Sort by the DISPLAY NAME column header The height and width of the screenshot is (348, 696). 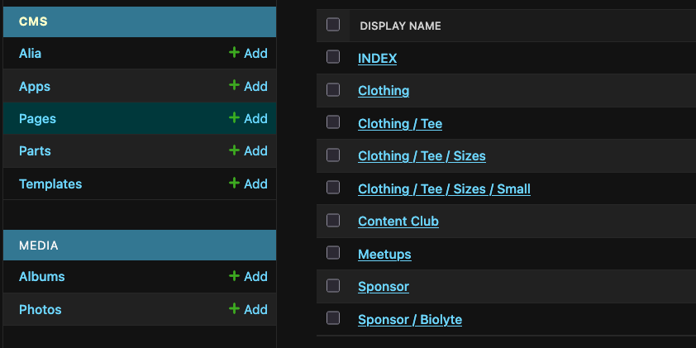[x=400, y=26]
